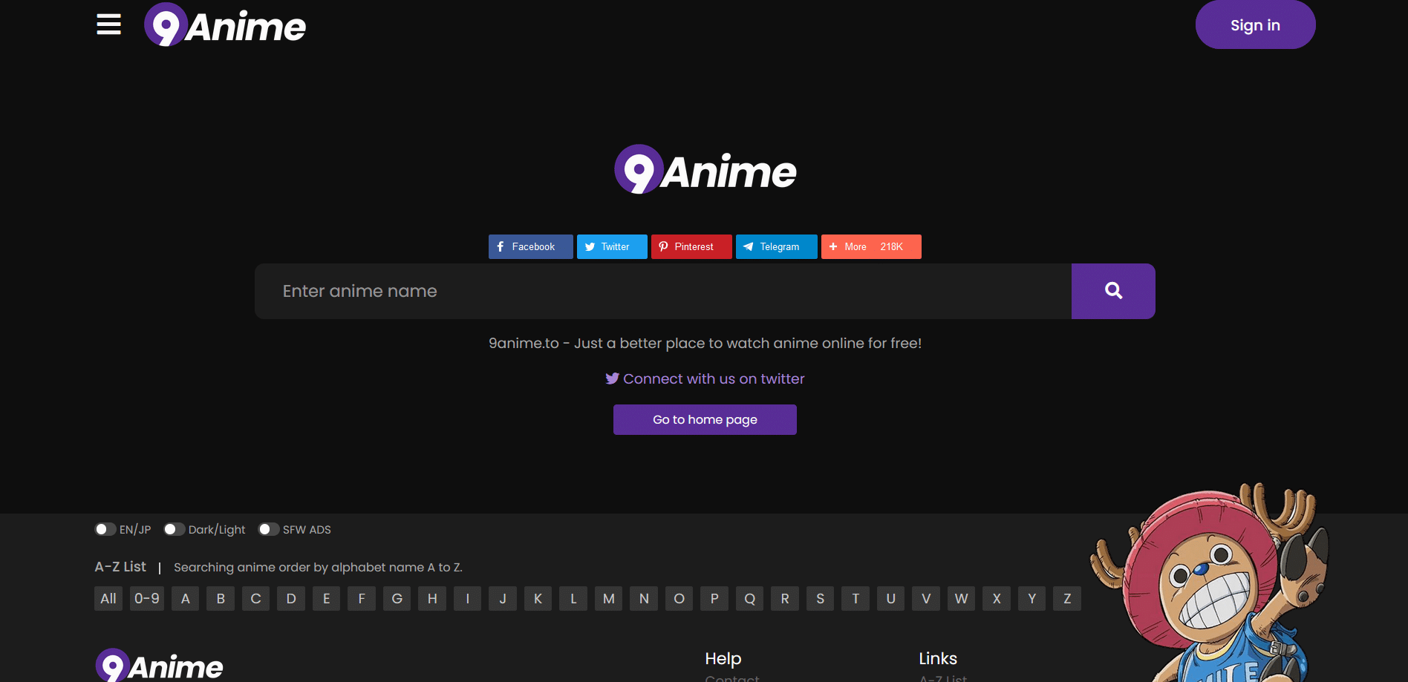The width and height of the screenshot is (1408, 682).
Task: Choose letter X filter
Action: coord(997,598)
